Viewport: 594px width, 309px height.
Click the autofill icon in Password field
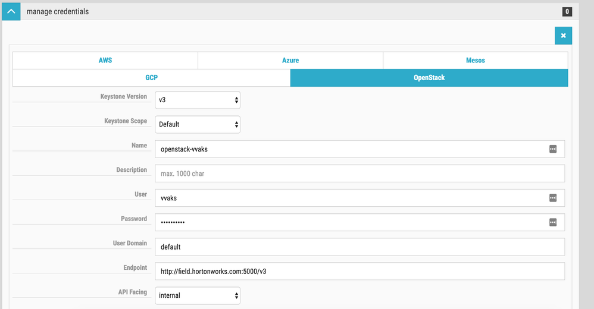[552, 222]
